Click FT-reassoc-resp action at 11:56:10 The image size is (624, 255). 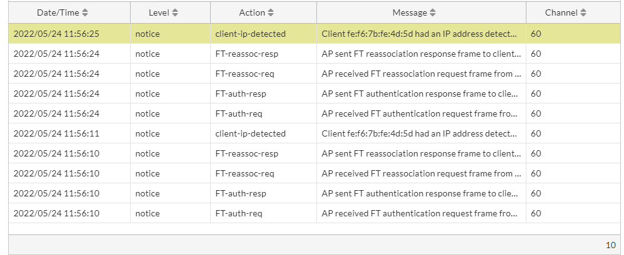pos(246,153)
